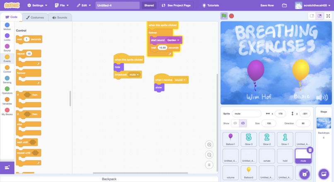Expand the Backpack panel

pos(109,179)
